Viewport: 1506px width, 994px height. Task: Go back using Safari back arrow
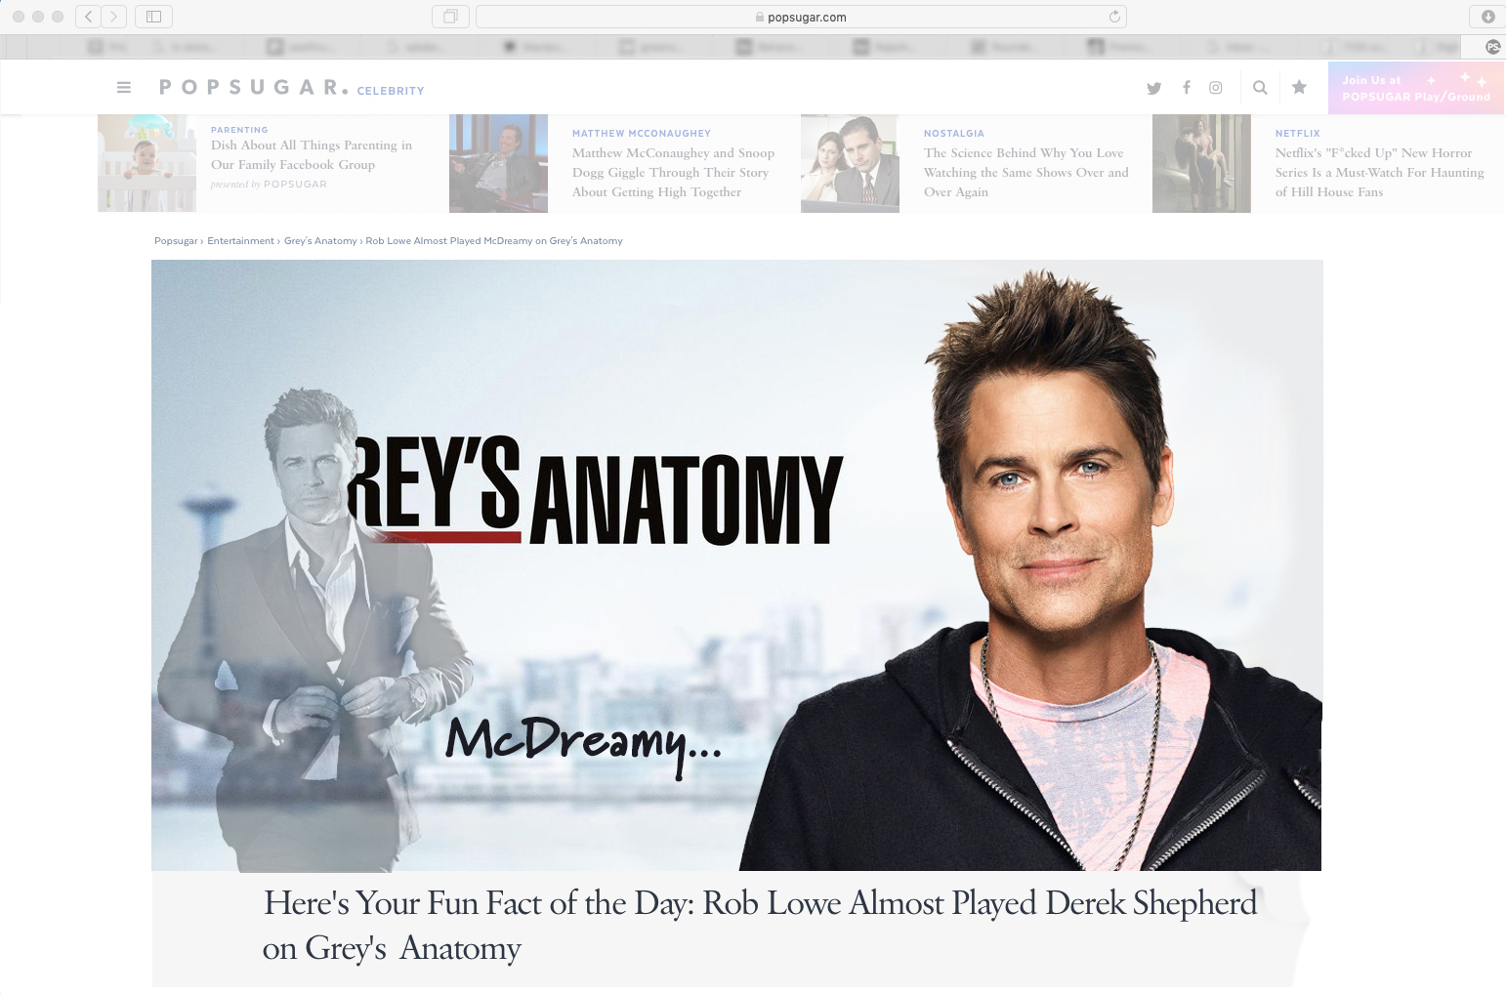pyautogui.click(x=89, y=17)
